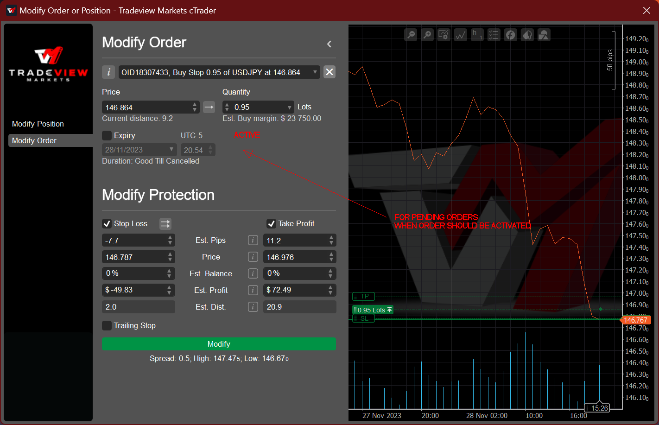Screen dimensions: 659x425
Task: Switch to the Modify Position tab
Action: pos(38,124)
